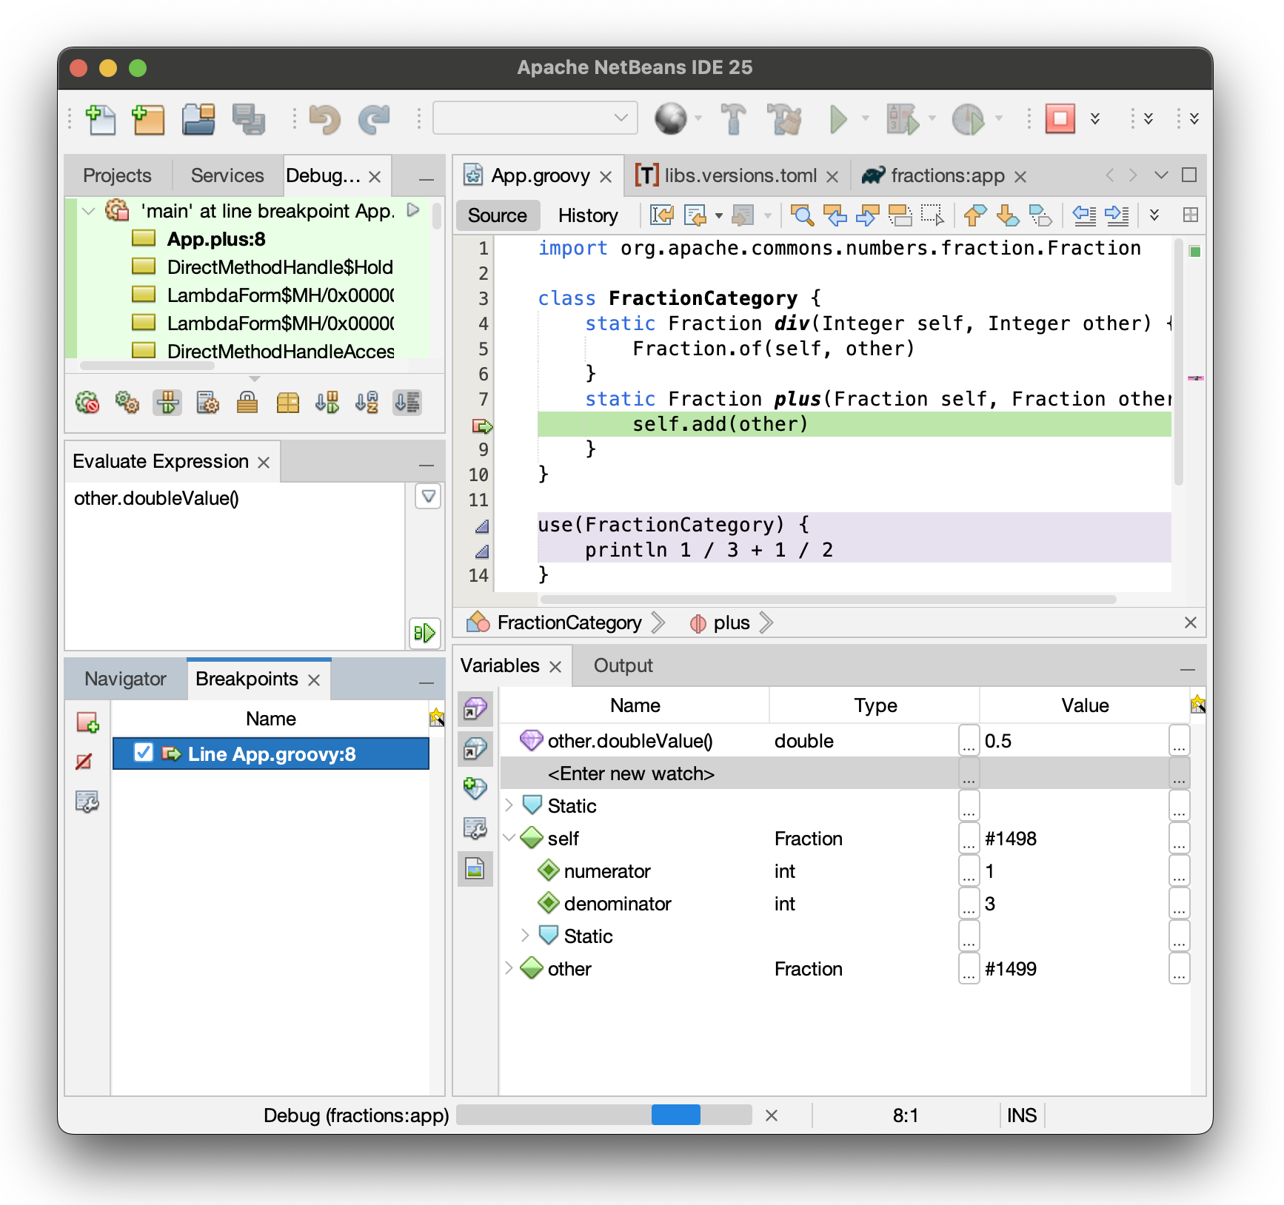This screenshot has width=1284, height=1205.
Task: Click the New Project toolbar icon
Action: (x=148, y=119)
